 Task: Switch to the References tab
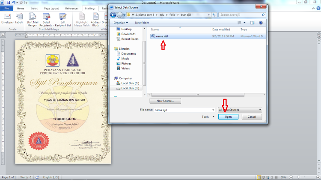pyautogui.click(x=71, y=9)
